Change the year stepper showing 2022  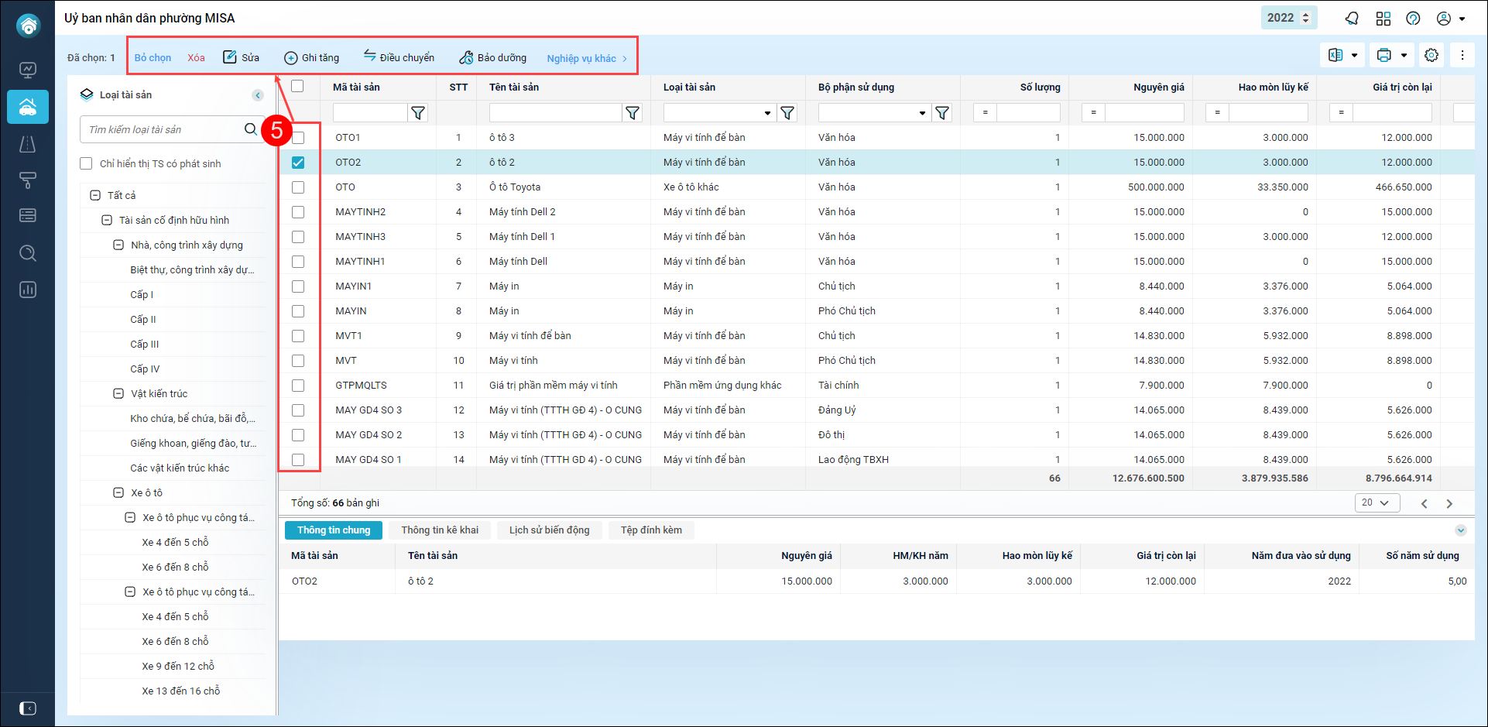pyautogui.click(x=1305, y=18)
